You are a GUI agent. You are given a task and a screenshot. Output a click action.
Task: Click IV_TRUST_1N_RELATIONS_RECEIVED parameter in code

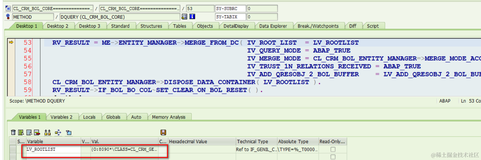point(309,66)
